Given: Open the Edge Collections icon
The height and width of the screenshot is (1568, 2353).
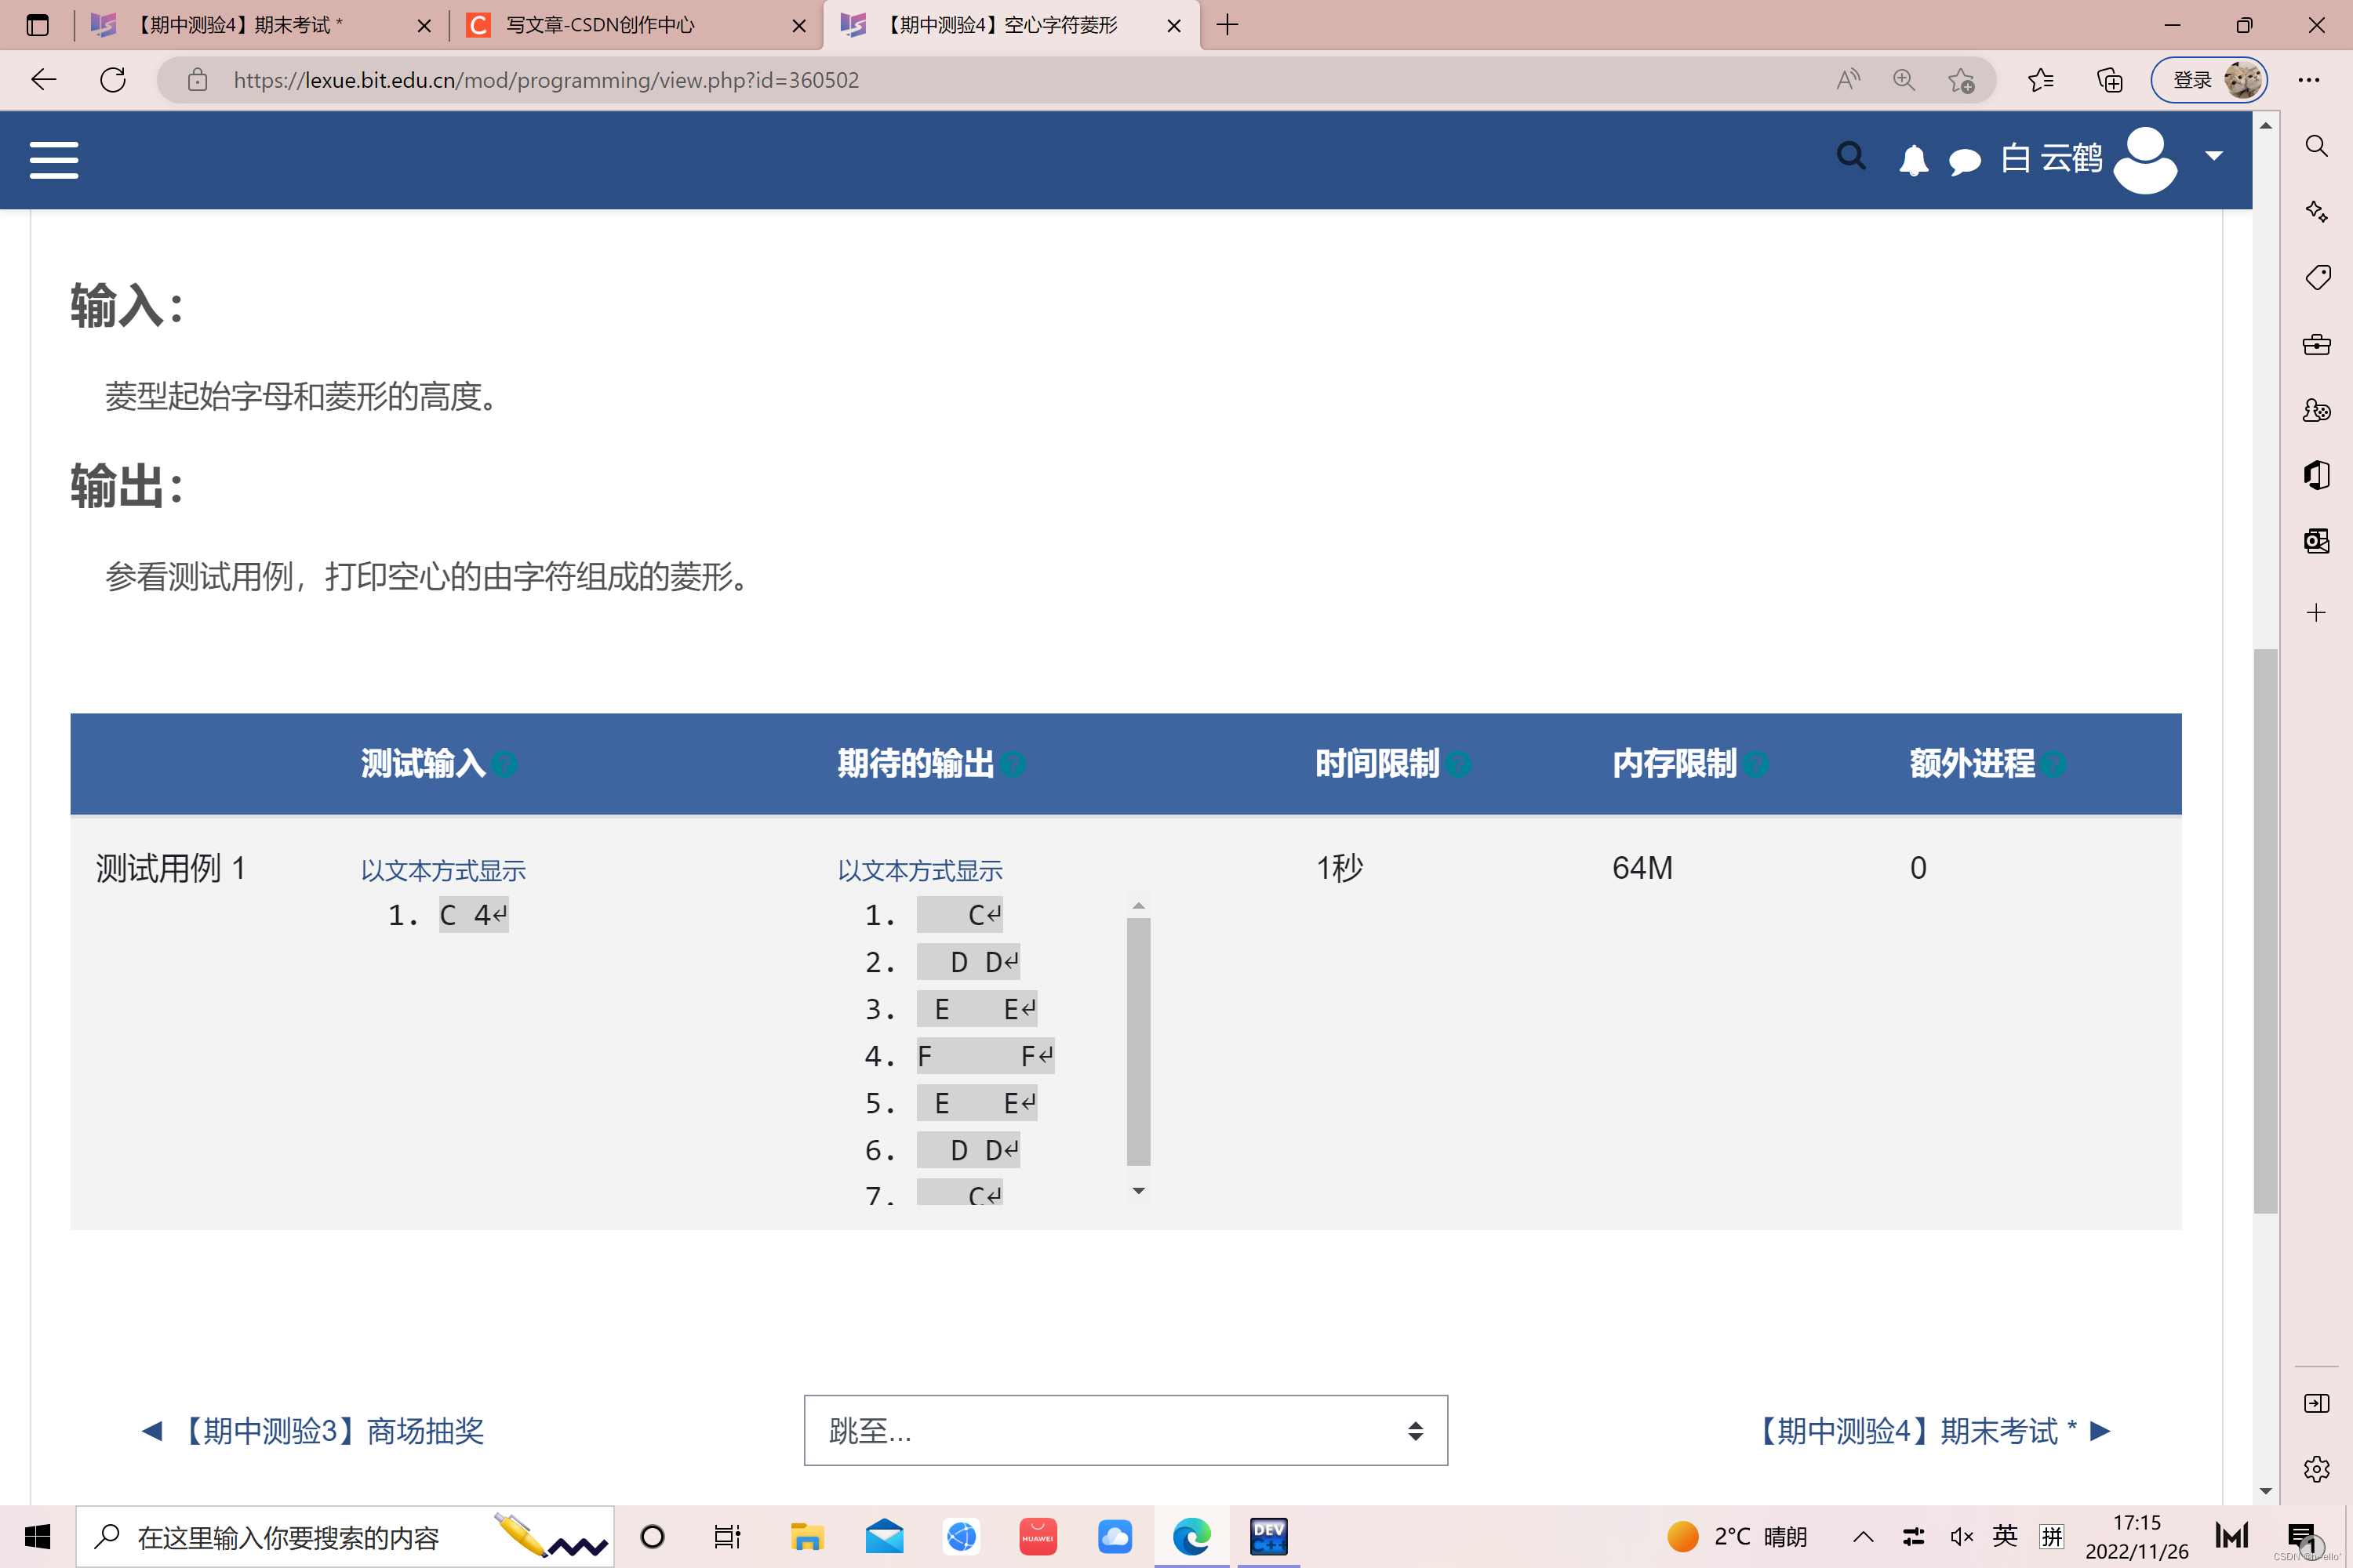Looking at the screenshot, I should point(2110,80).
